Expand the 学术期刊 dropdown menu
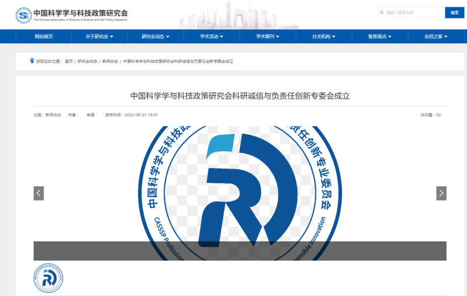 268,36
